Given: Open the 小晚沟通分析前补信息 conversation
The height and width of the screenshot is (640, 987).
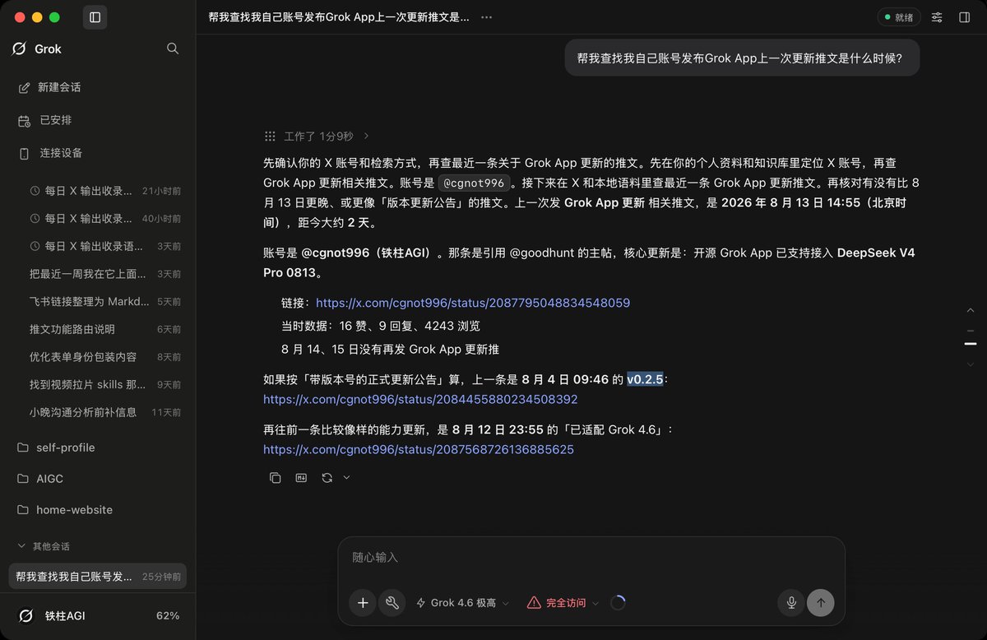Looking at the screenshot, I should [x=105, y=412].
